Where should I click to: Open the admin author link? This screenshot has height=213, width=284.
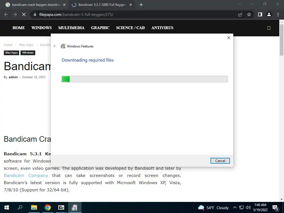tap(13, 77)
